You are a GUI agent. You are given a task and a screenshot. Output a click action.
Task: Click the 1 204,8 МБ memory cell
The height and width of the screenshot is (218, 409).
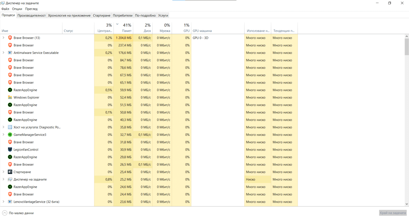pyautogui.click(x=123, y=38)
